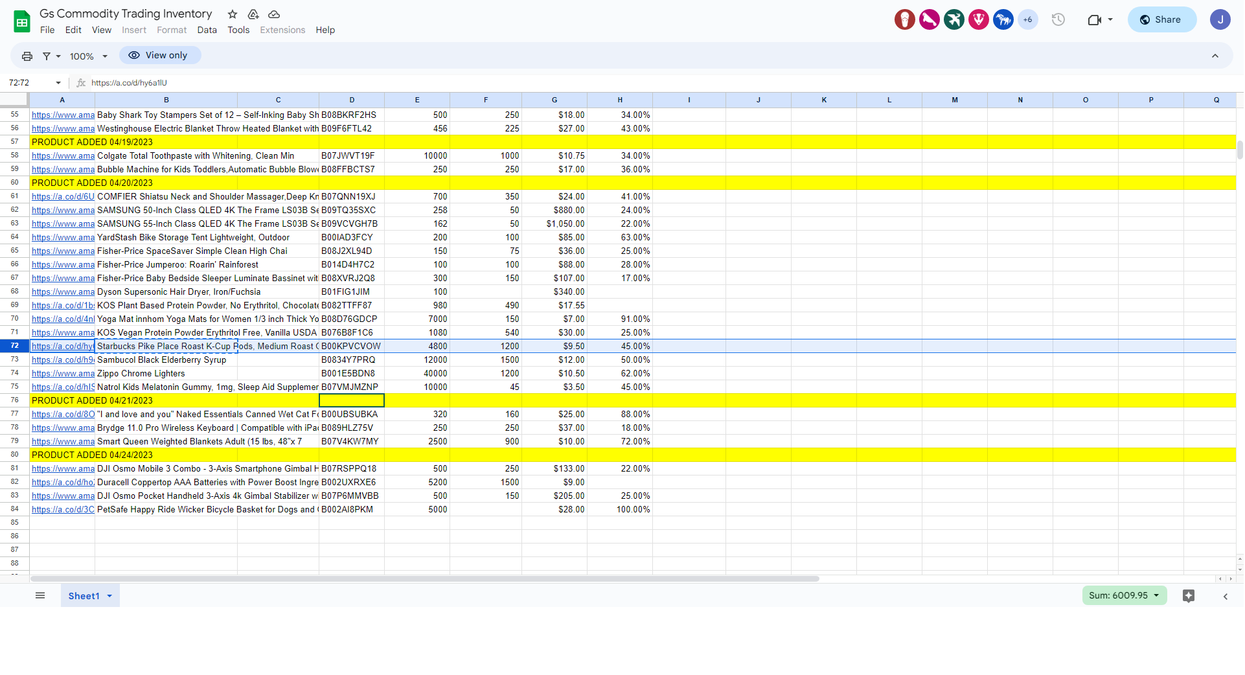Expand the call options dropdown arrow

[x=1110, y=19]
